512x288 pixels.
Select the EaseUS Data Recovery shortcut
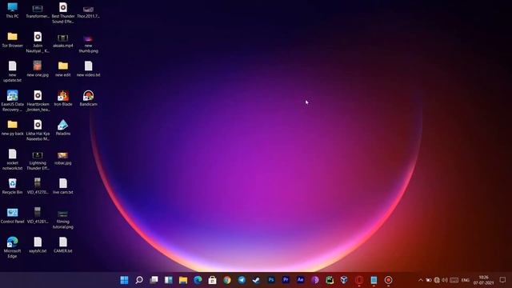13,101
